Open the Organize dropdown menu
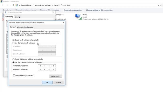Screen dimensions: 163x92 [7, 10]
